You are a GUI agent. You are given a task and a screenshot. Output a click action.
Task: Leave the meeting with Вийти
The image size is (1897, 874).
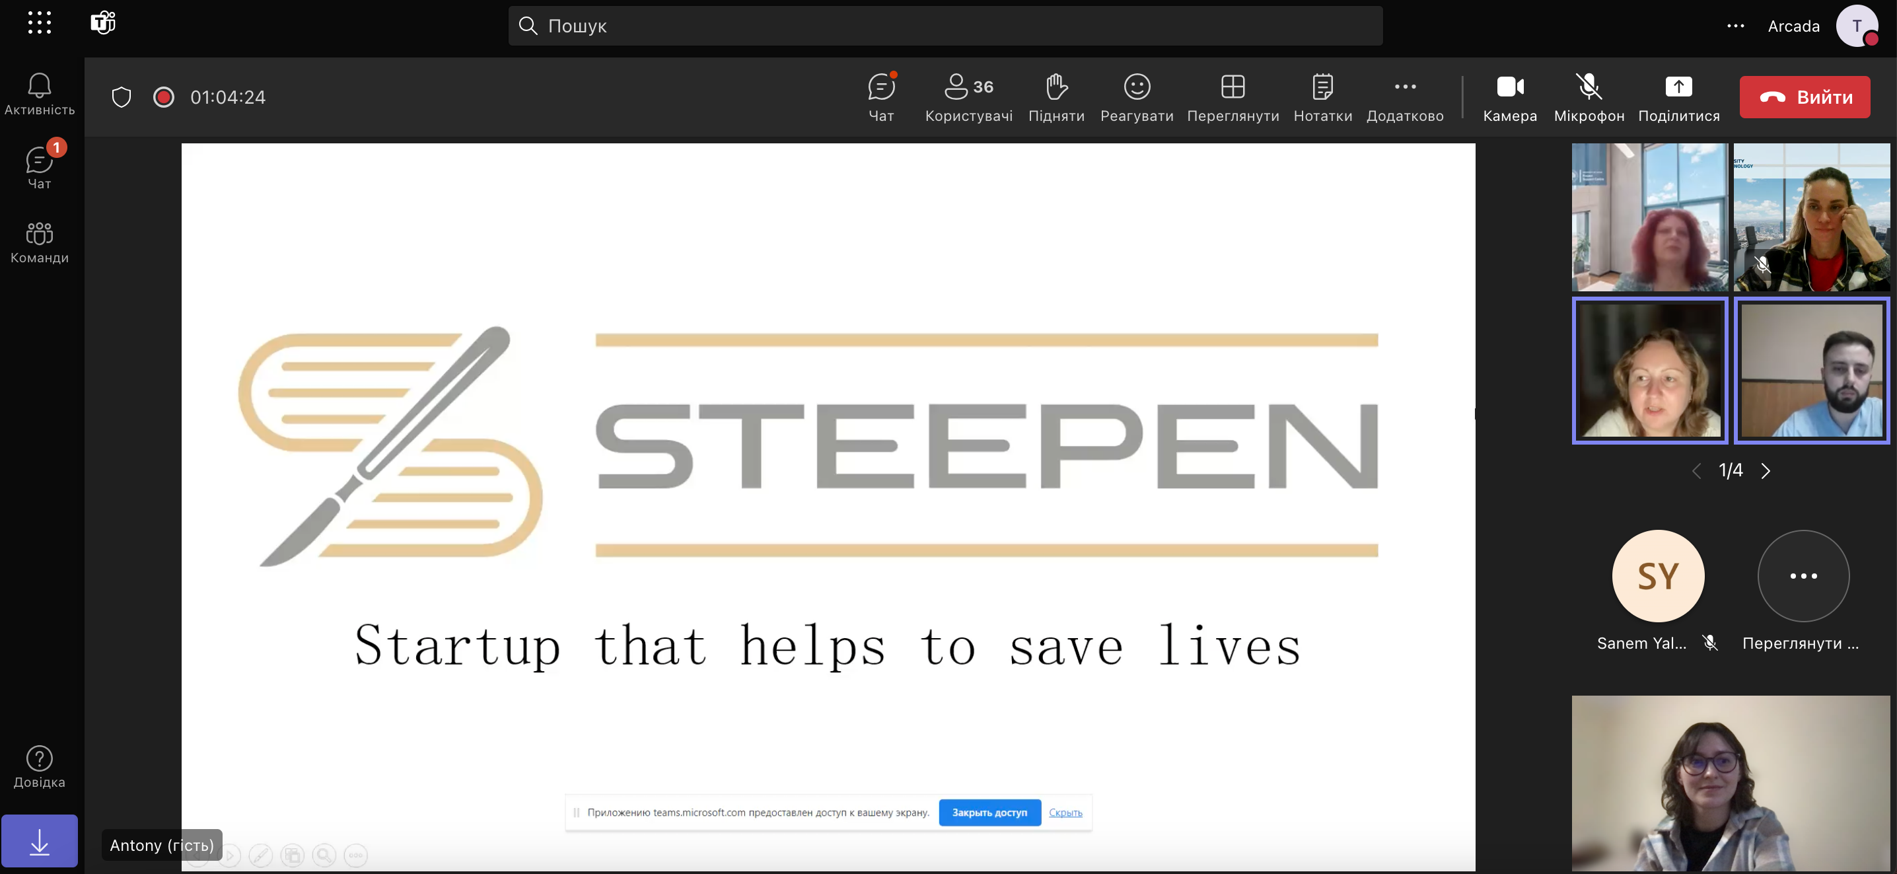1805,97
